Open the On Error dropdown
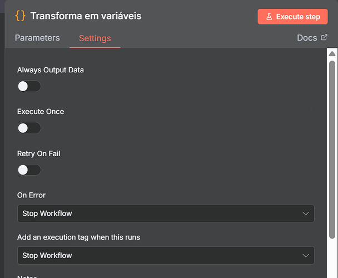 165,214
